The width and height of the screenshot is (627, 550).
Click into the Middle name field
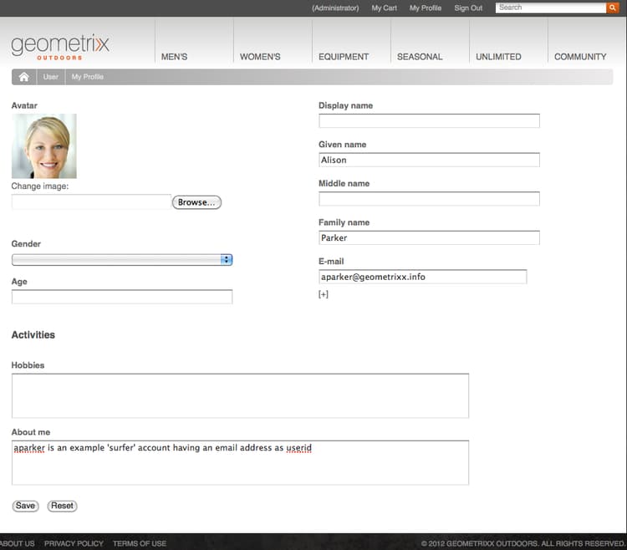(429, 199)
